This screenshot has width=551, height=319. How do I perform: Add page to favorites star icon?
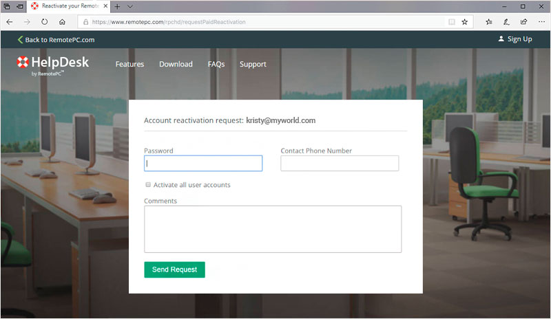[x=464, y=22]
